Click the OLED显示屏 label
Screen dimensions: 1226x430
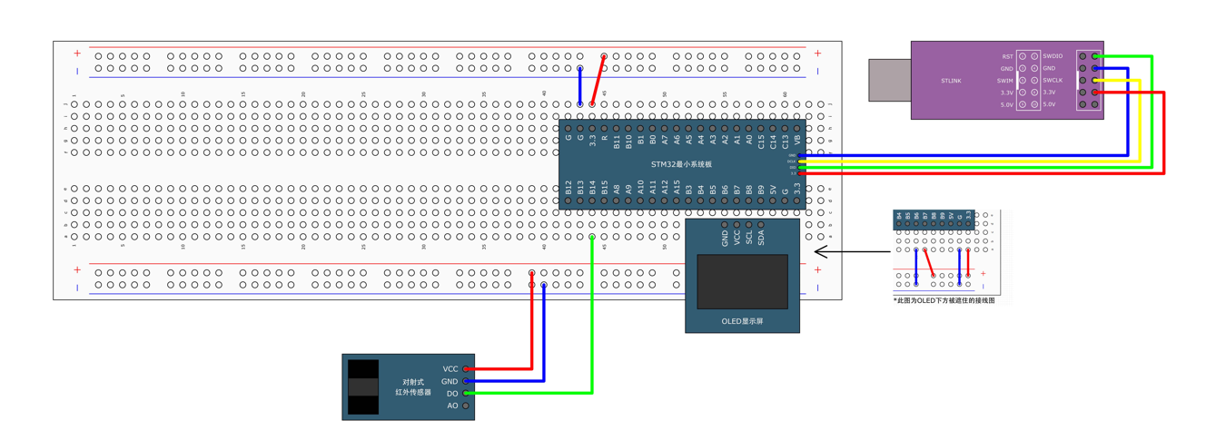pyautogui.click(x=742, y=321)
